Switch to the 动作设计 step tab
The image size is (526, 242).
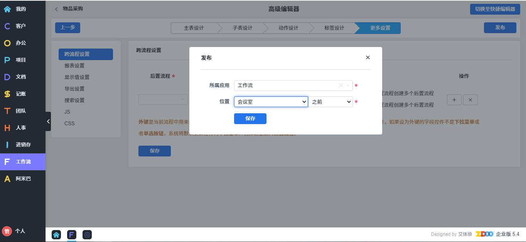click(x=288, y=28)
